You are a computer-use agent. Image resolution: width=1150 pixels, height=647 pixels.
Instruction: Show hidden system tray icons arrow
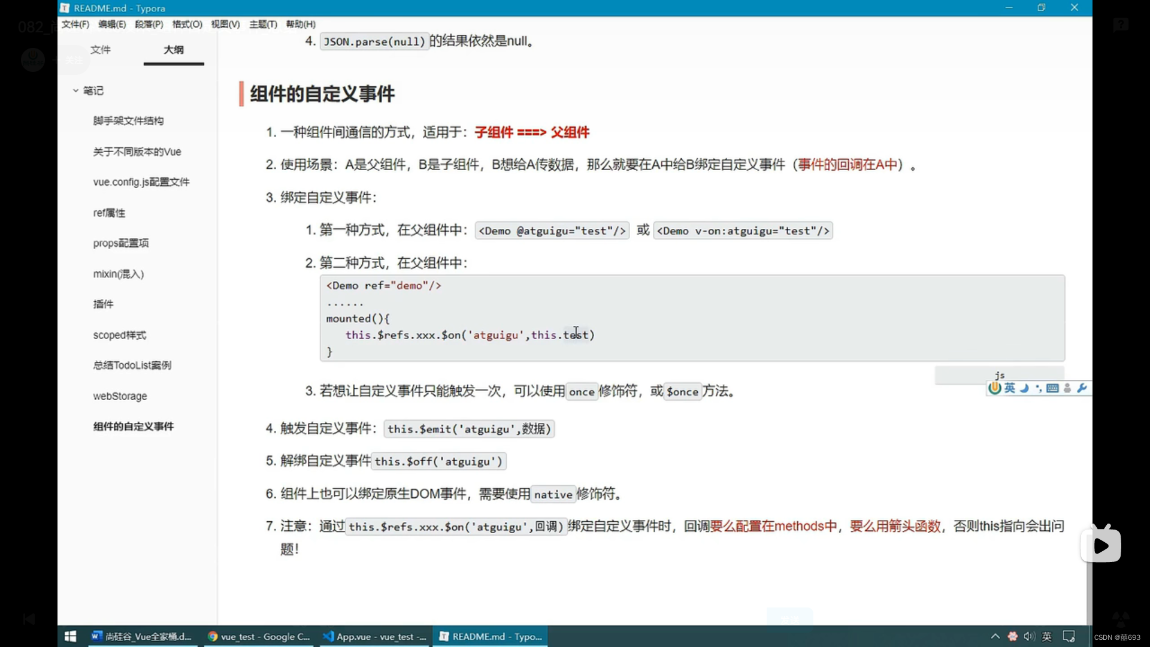click(x=995, y=636)
